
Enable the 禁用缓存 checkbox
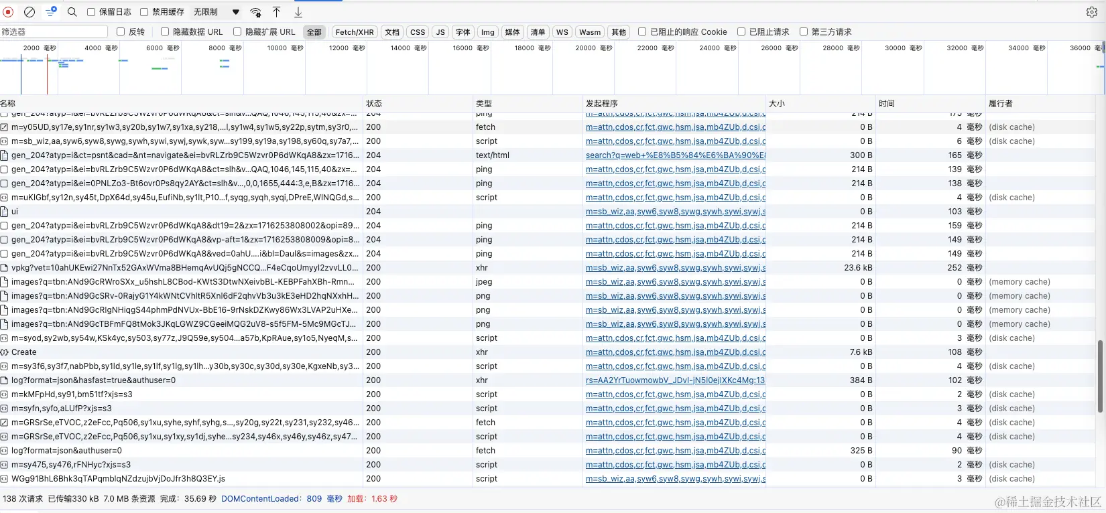click(144, 12)
